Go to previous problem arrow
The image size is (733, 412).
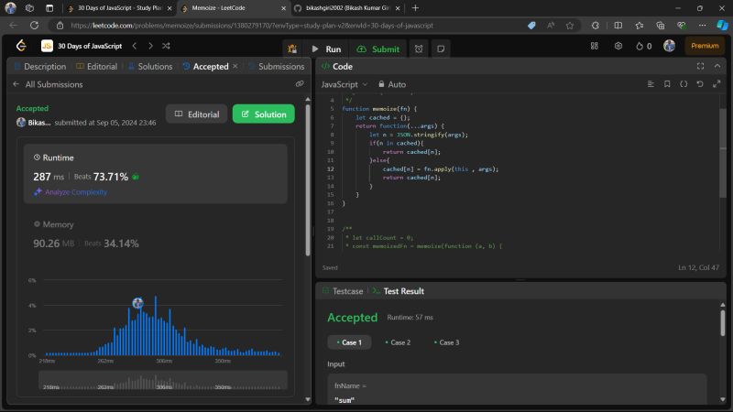[135, 46]
